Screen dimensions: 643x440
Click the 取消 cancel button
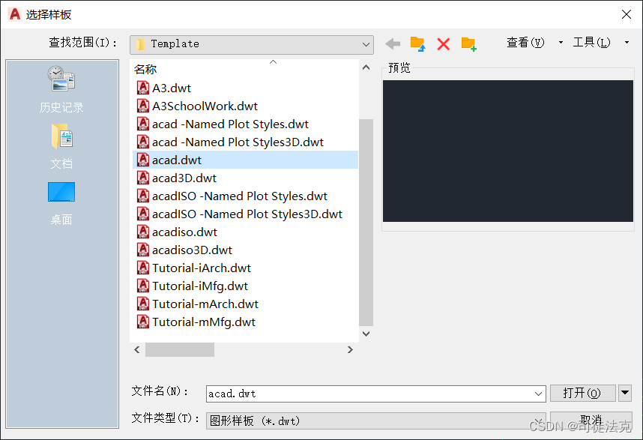coord(591,421)
